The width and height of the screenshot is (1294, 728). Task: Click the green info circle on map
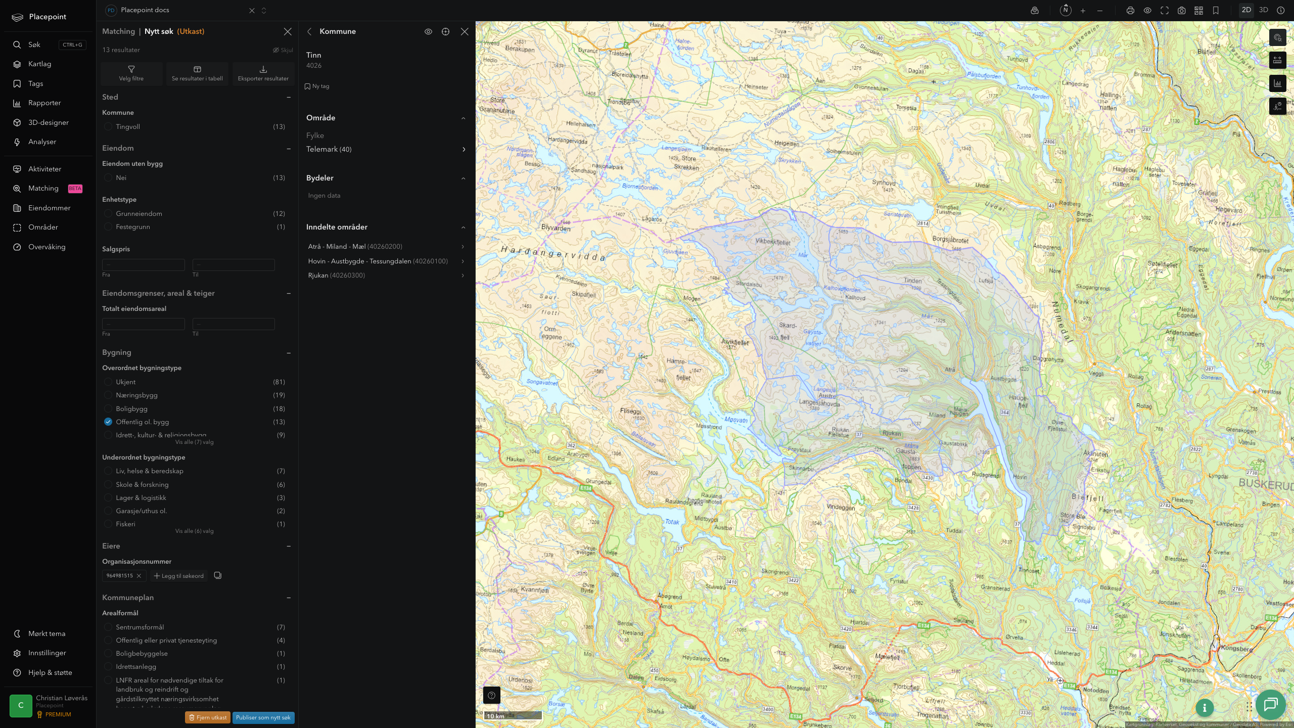coord(1205,708)
